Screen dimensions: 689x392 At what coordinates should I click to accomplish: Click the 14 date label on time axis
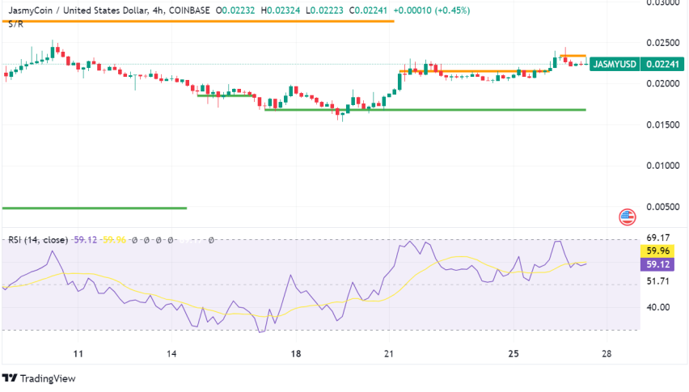[173, 354]
